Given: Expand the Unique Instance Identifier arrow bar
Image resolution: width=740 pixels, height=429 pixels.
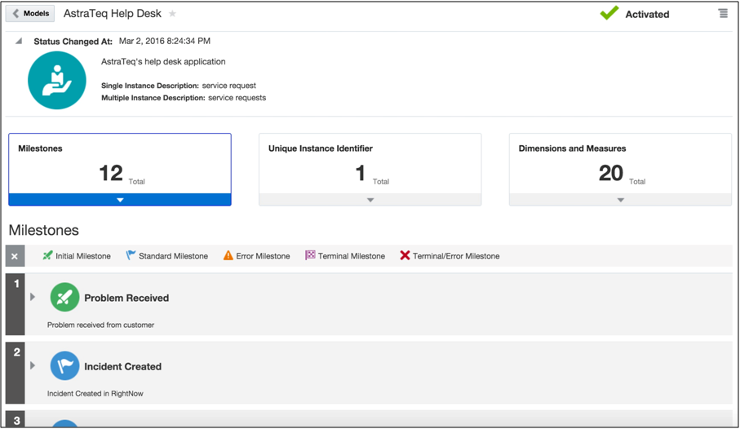Looking at the screenshot, I should 370,200.
